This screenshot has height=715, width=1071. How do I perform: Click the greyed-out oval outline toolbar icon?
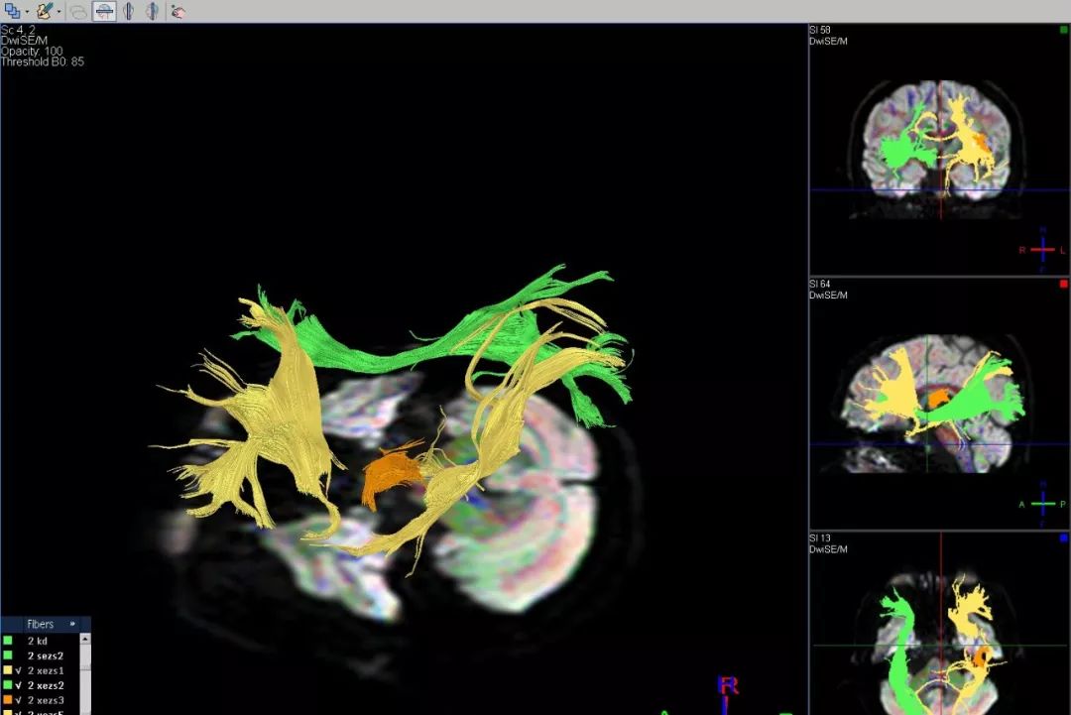[x=78, y=12]
